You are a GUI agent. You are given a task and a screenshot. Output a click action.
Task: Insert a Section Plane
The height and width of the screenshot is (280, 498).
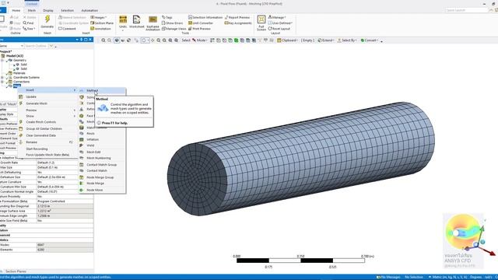coord(102,23)
